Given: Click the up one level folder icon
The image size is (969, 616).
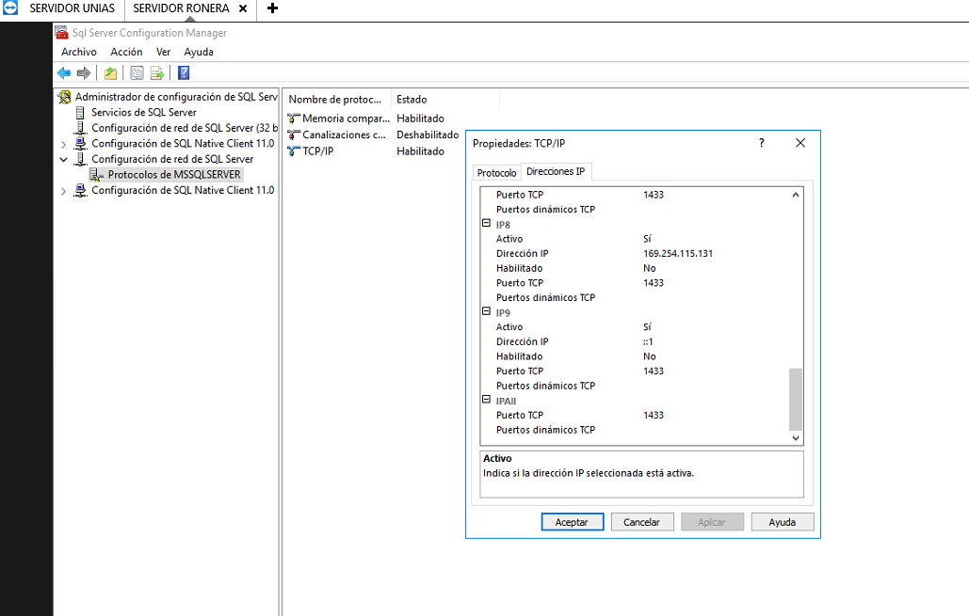Looking at the screenshot, I should tap(110, 72).
